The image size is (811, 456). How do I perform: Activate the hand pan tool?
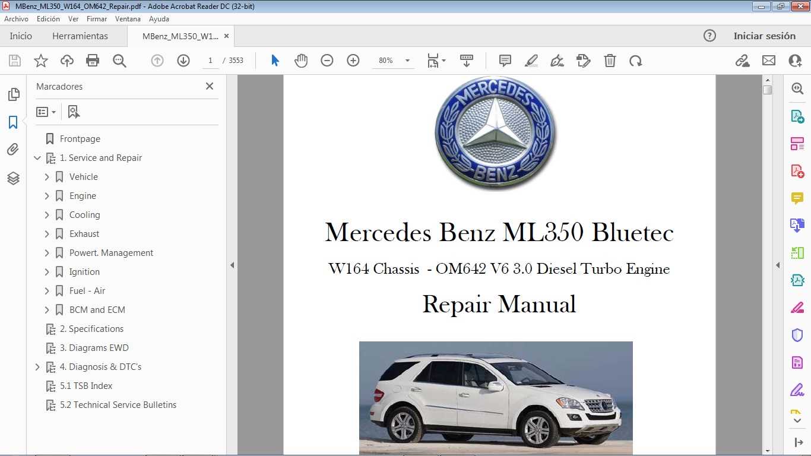tap(301, 61)
